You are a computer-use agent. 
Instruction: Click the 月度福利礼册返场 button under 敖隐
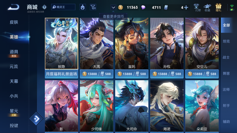62,74
